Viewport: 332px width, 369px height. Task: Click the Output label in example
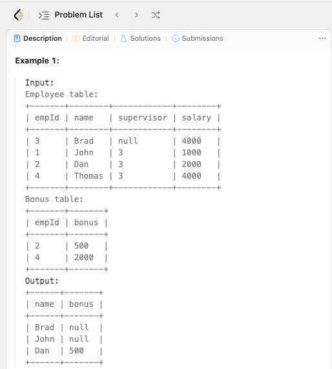[x=42, y=281]
